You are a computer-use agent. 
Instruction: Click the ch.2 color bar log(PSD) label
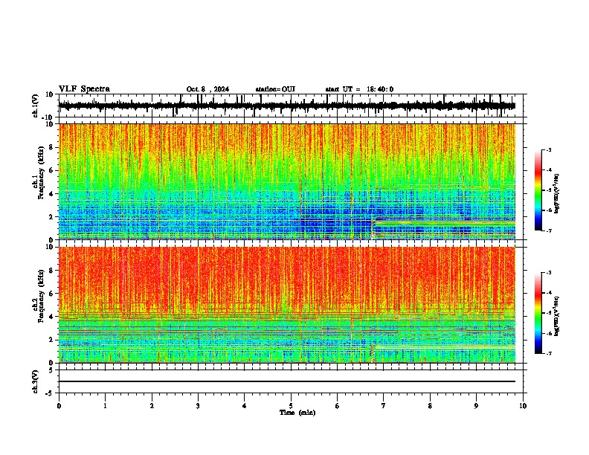point(556,316)
